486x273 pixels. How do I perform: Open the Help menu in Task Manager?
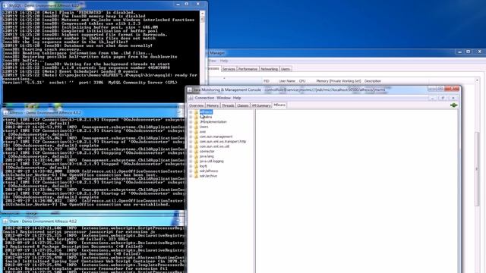point(224,61)
